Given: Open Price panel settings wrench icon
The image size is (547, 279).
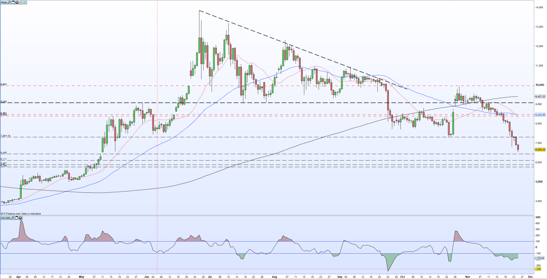Looking at the screenshot, I should tap(9, 2).
